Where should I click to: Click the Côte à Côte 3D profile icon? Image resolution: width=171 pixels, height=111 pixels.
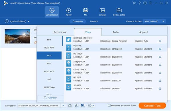69,71
